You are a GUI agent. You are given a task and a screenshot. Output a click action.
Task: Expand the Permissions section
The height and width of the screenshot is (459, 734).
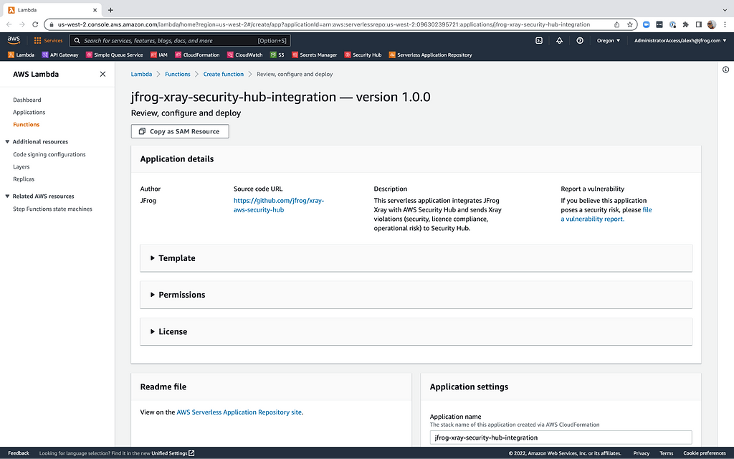181,295
